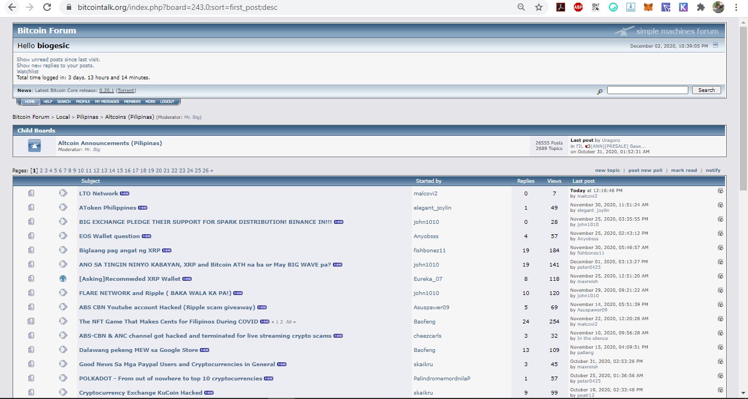The width and height of the screenshot is (748, 399).
Task: Open profile of user fishbonez11 in Started by column
Action: (430, 251)
